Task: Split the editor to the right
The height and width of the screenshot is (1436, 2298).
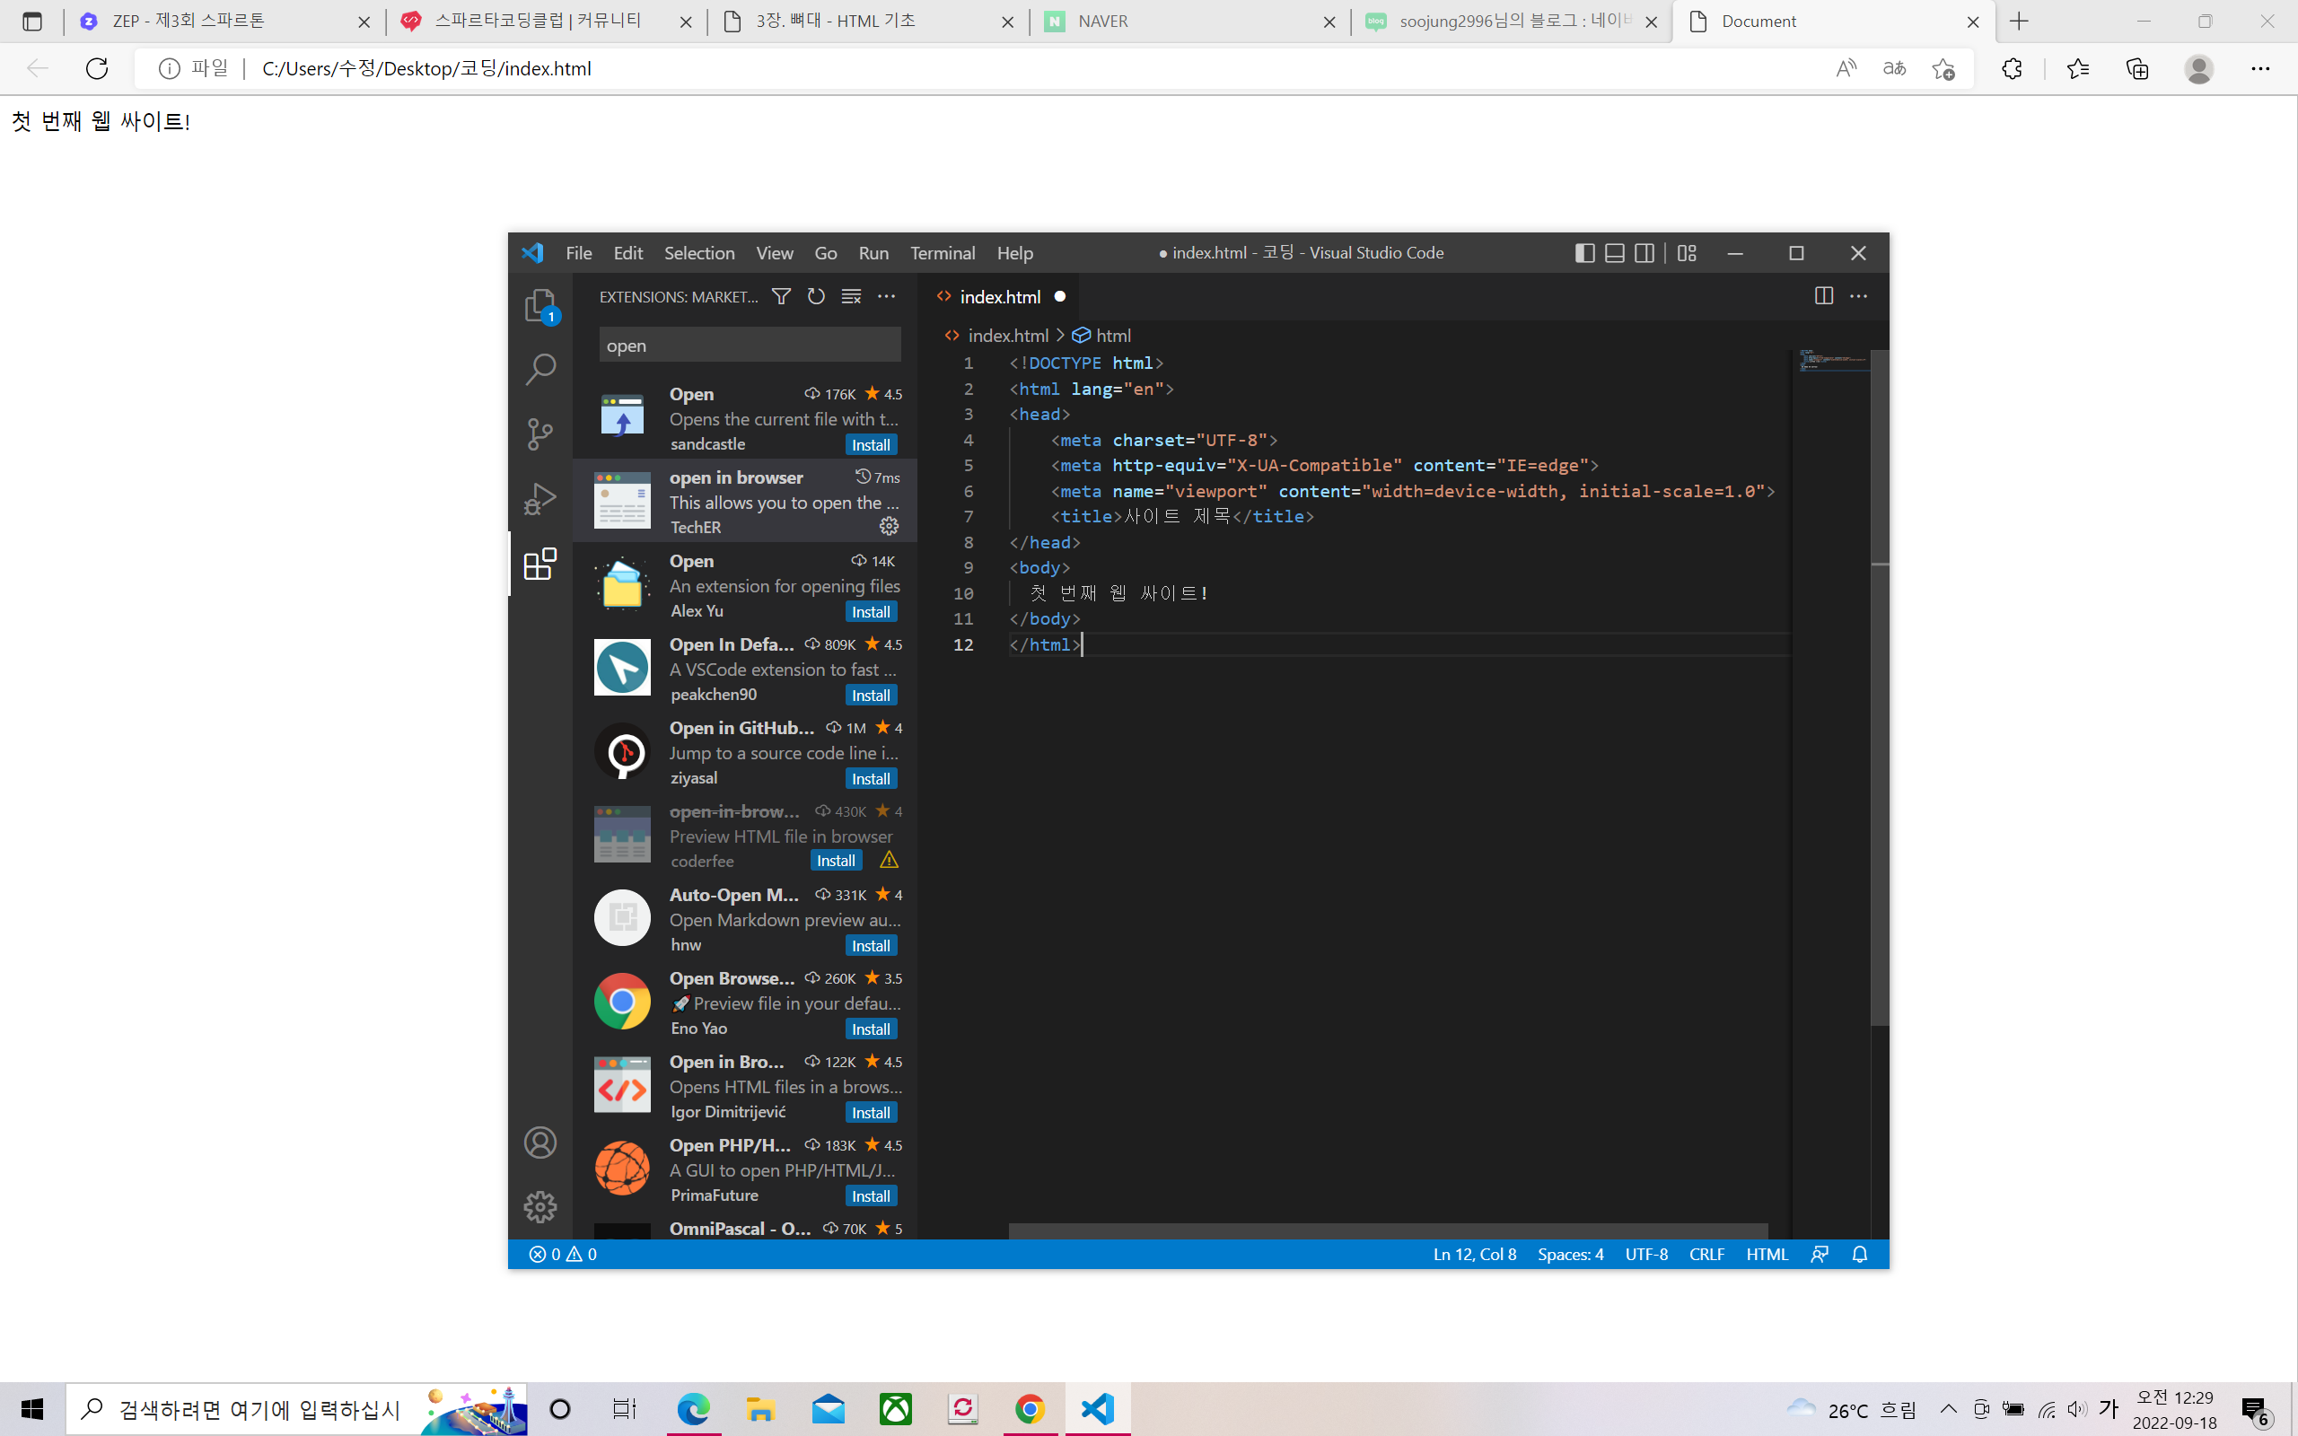Action: (1823, 296)
